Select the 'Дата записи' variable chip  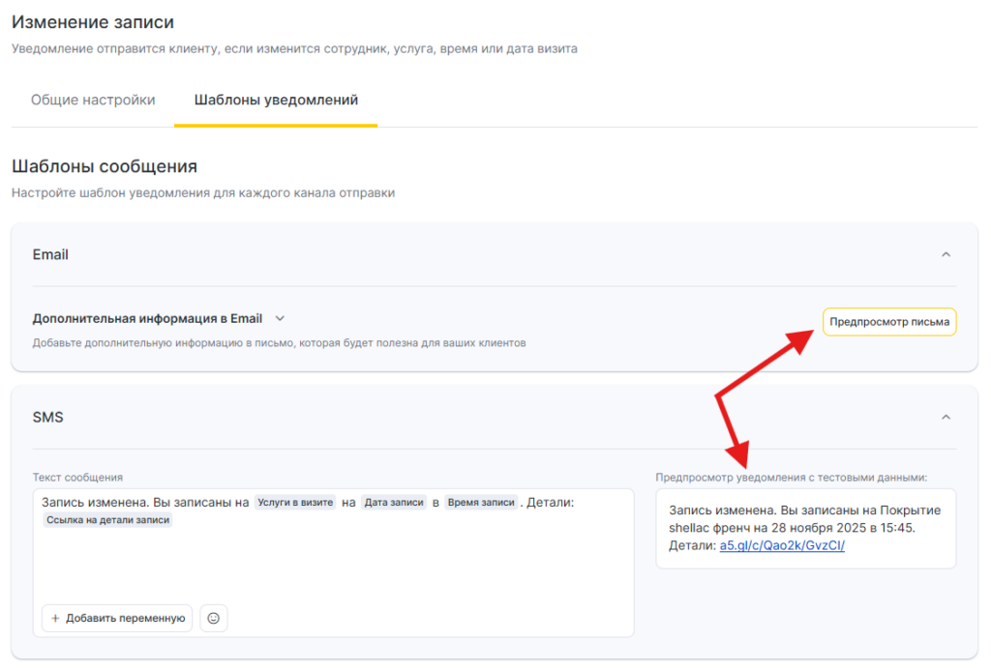(x=394, y=503)
